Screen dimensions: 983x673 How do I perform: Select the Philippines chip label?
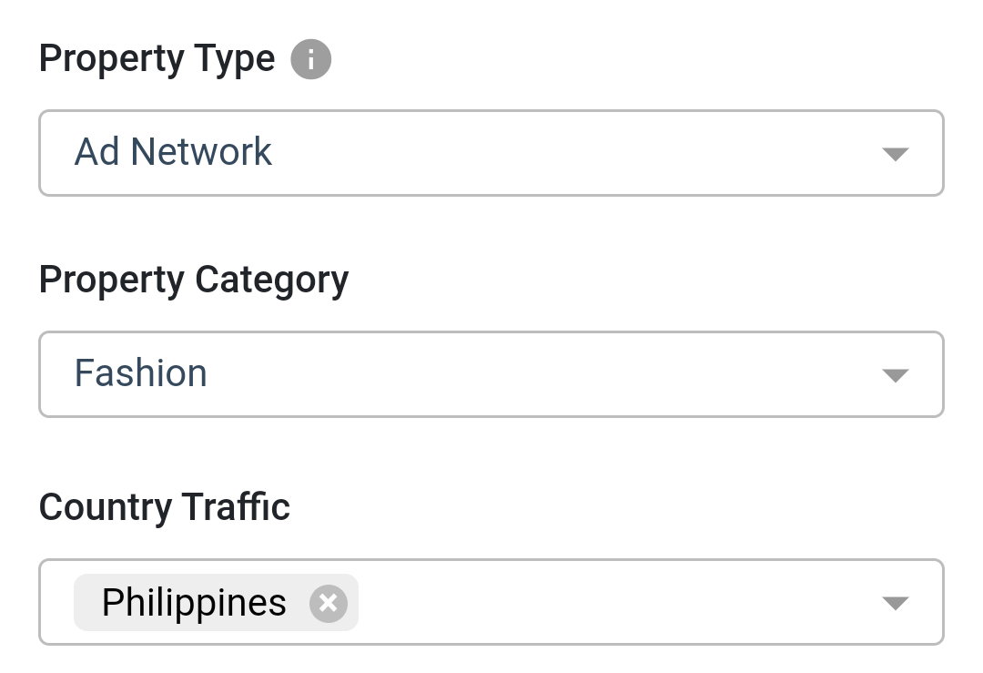tap(194, 603)
